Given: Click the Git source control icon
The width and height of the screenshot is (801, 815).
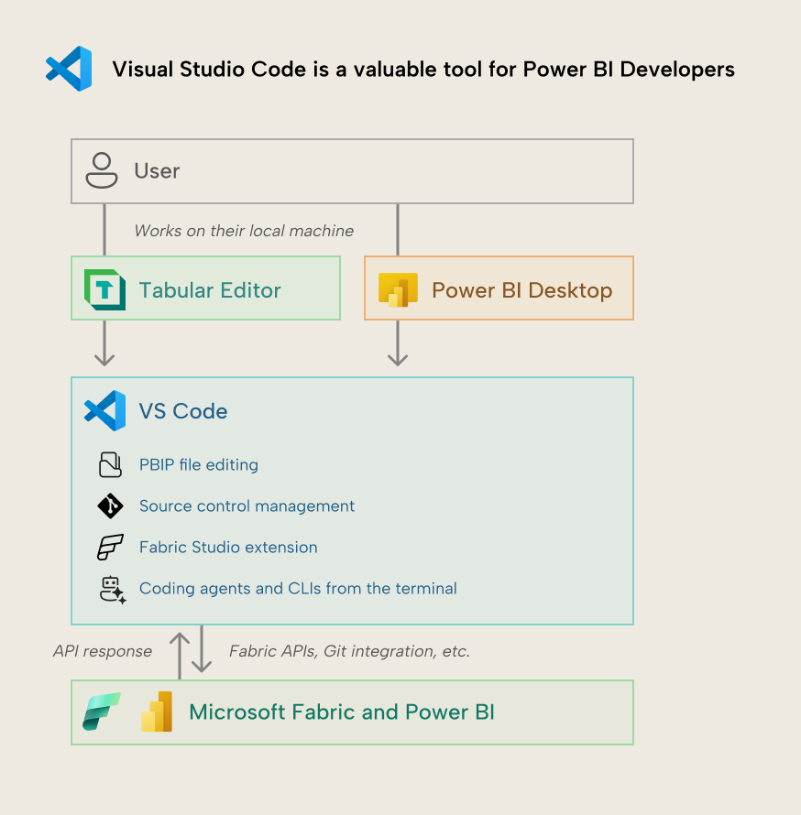Looking at the screenshot, I should click(x=110, y=505).
